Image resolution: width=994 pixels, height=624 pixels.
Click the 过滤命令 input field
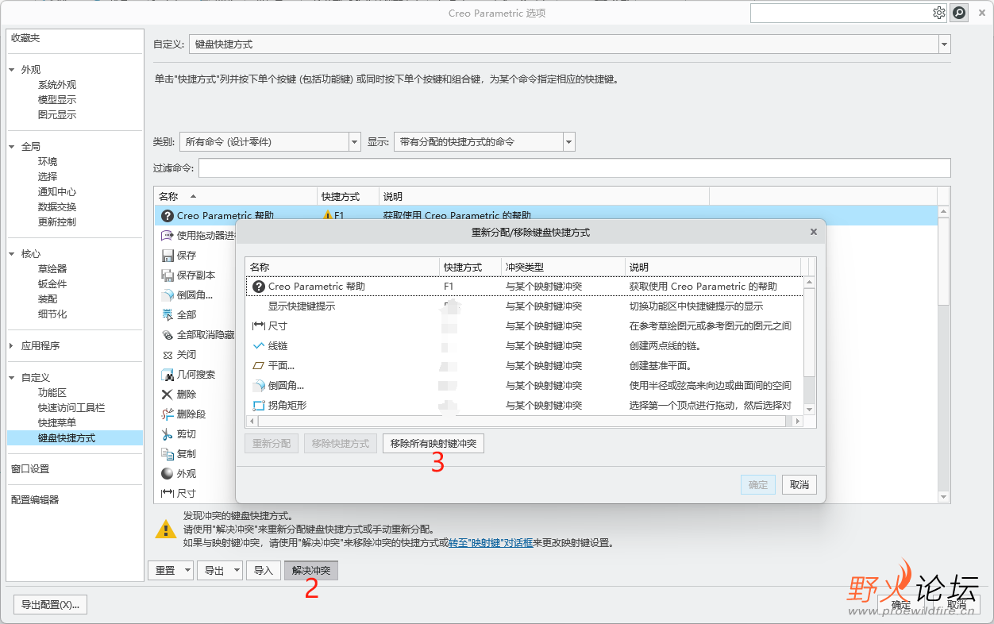pos(574,168)
